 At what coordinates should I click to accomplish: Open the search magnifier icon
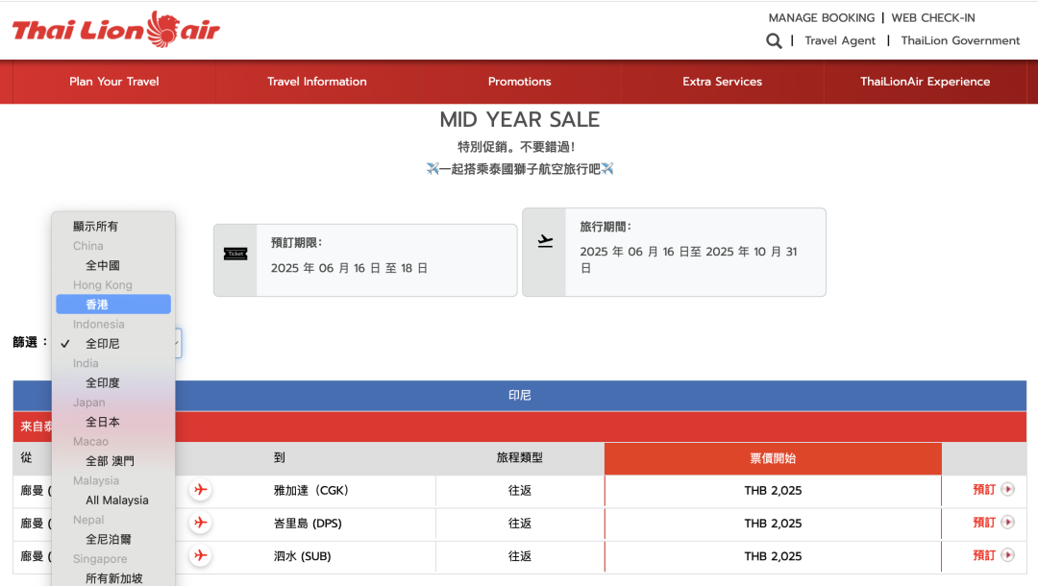[x=773, y=41]
